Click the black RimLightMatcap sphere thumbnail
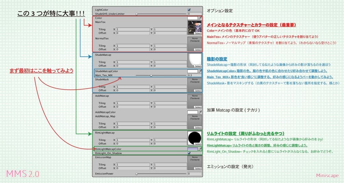The width and height of the screenshot is (344, 183). [x=195, y=138]
